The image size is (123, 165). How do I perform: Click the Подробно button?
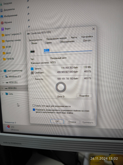point(84,96)
